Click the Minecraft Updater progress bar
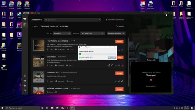 point(97,54)
